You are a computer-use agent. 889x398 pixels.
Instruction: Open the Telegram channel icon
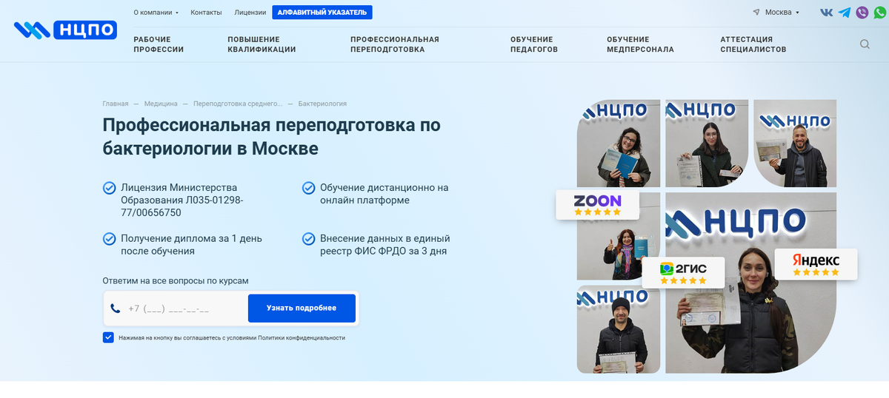pyautogui.click(x=844, y=13)
